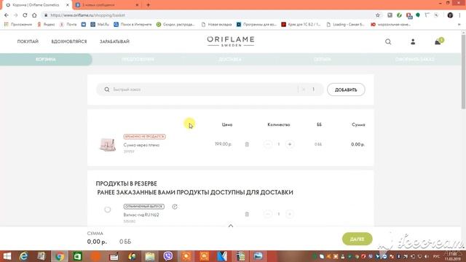Decrease quantity of Велнэс-гид RU №2

[x=268, y=214]
